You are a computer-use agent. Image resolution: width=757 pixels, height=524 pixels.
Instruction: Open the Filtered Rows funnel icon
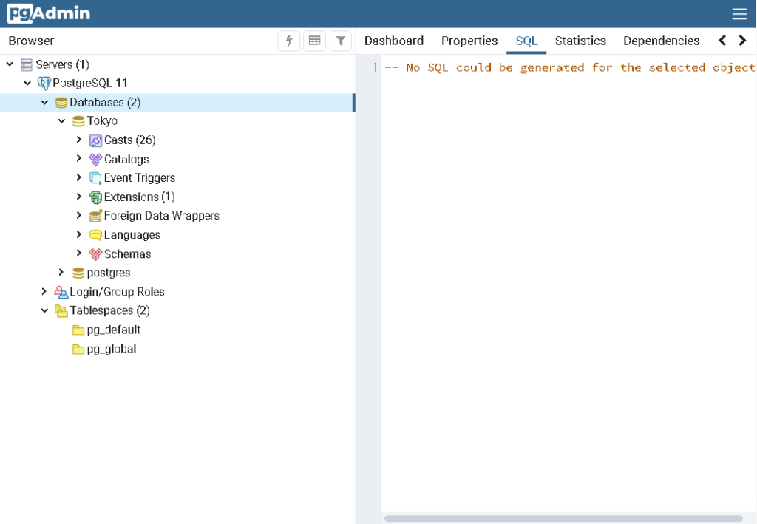[340, 41]
